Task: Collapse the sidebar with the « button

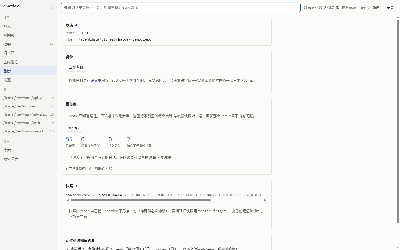Action: click(51, 6)
